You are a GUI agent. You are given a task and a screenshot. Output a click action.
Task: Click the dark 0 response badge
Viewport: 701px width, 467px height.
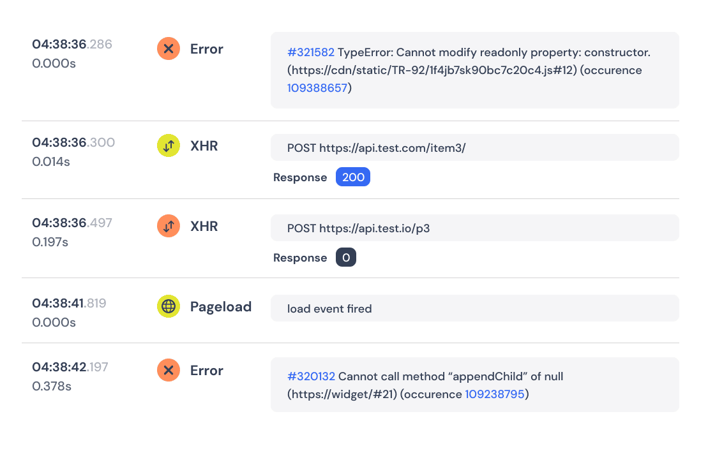point(345,257)
